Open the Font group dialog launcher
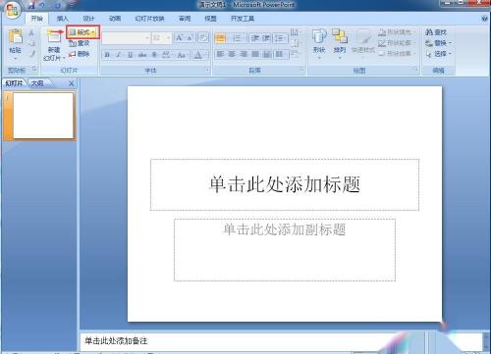This screenshot has width=491, height=354. [207, 70]
